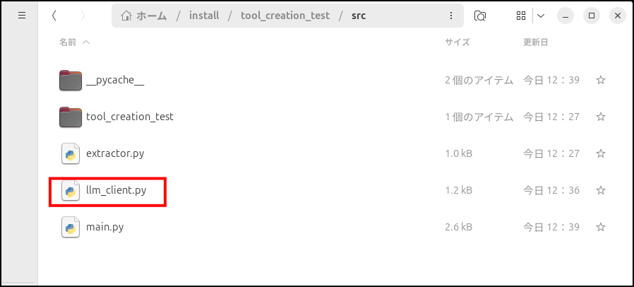Sort by the 名前 column header
The image size is (634, 287).
click(x=68, y=42)
